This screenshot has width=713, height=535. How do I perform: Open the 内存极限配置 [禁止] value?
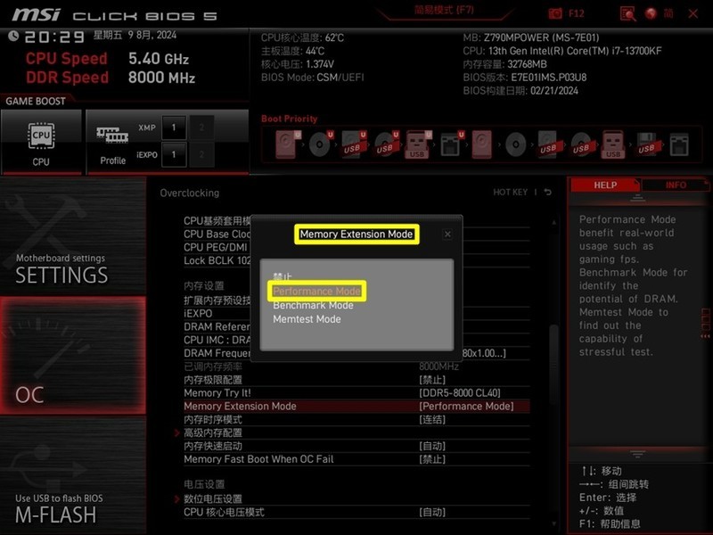pos(432,380)
